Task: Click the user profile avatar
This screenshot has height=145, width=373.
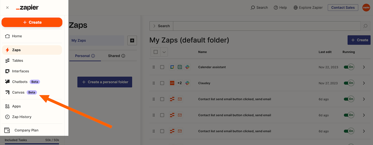Action: (x=366, y=8)
